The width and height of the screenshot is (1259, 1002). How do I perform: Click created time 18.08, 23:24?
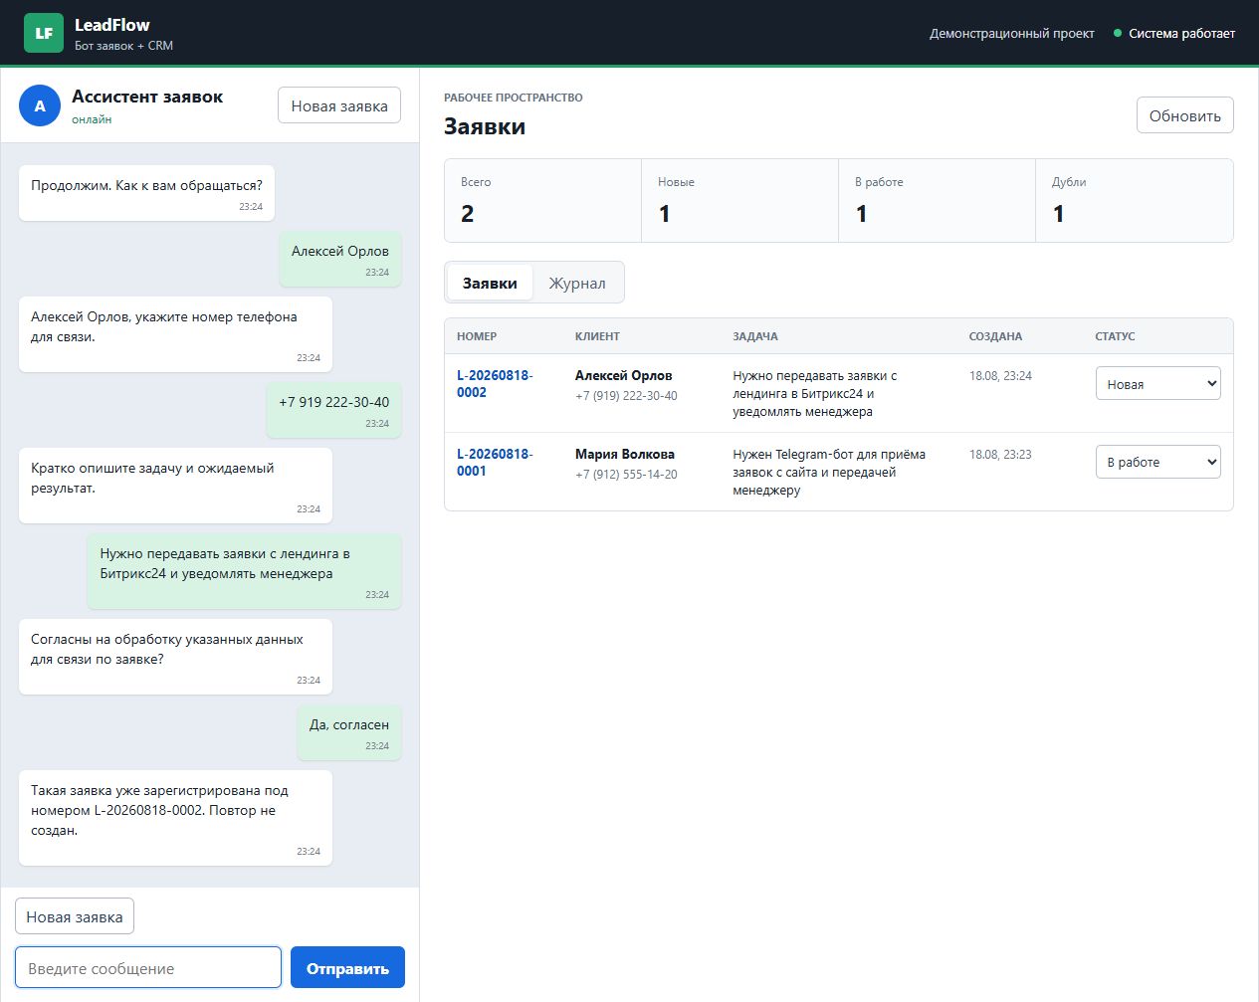(1000, 375)
